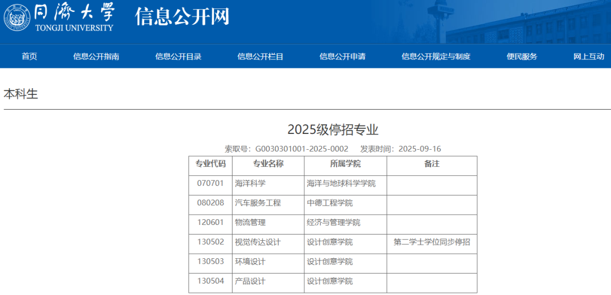Viewport: 611px width, 295px height.
Task: Select the 产品设计 table cell
Action: [250, 281]
